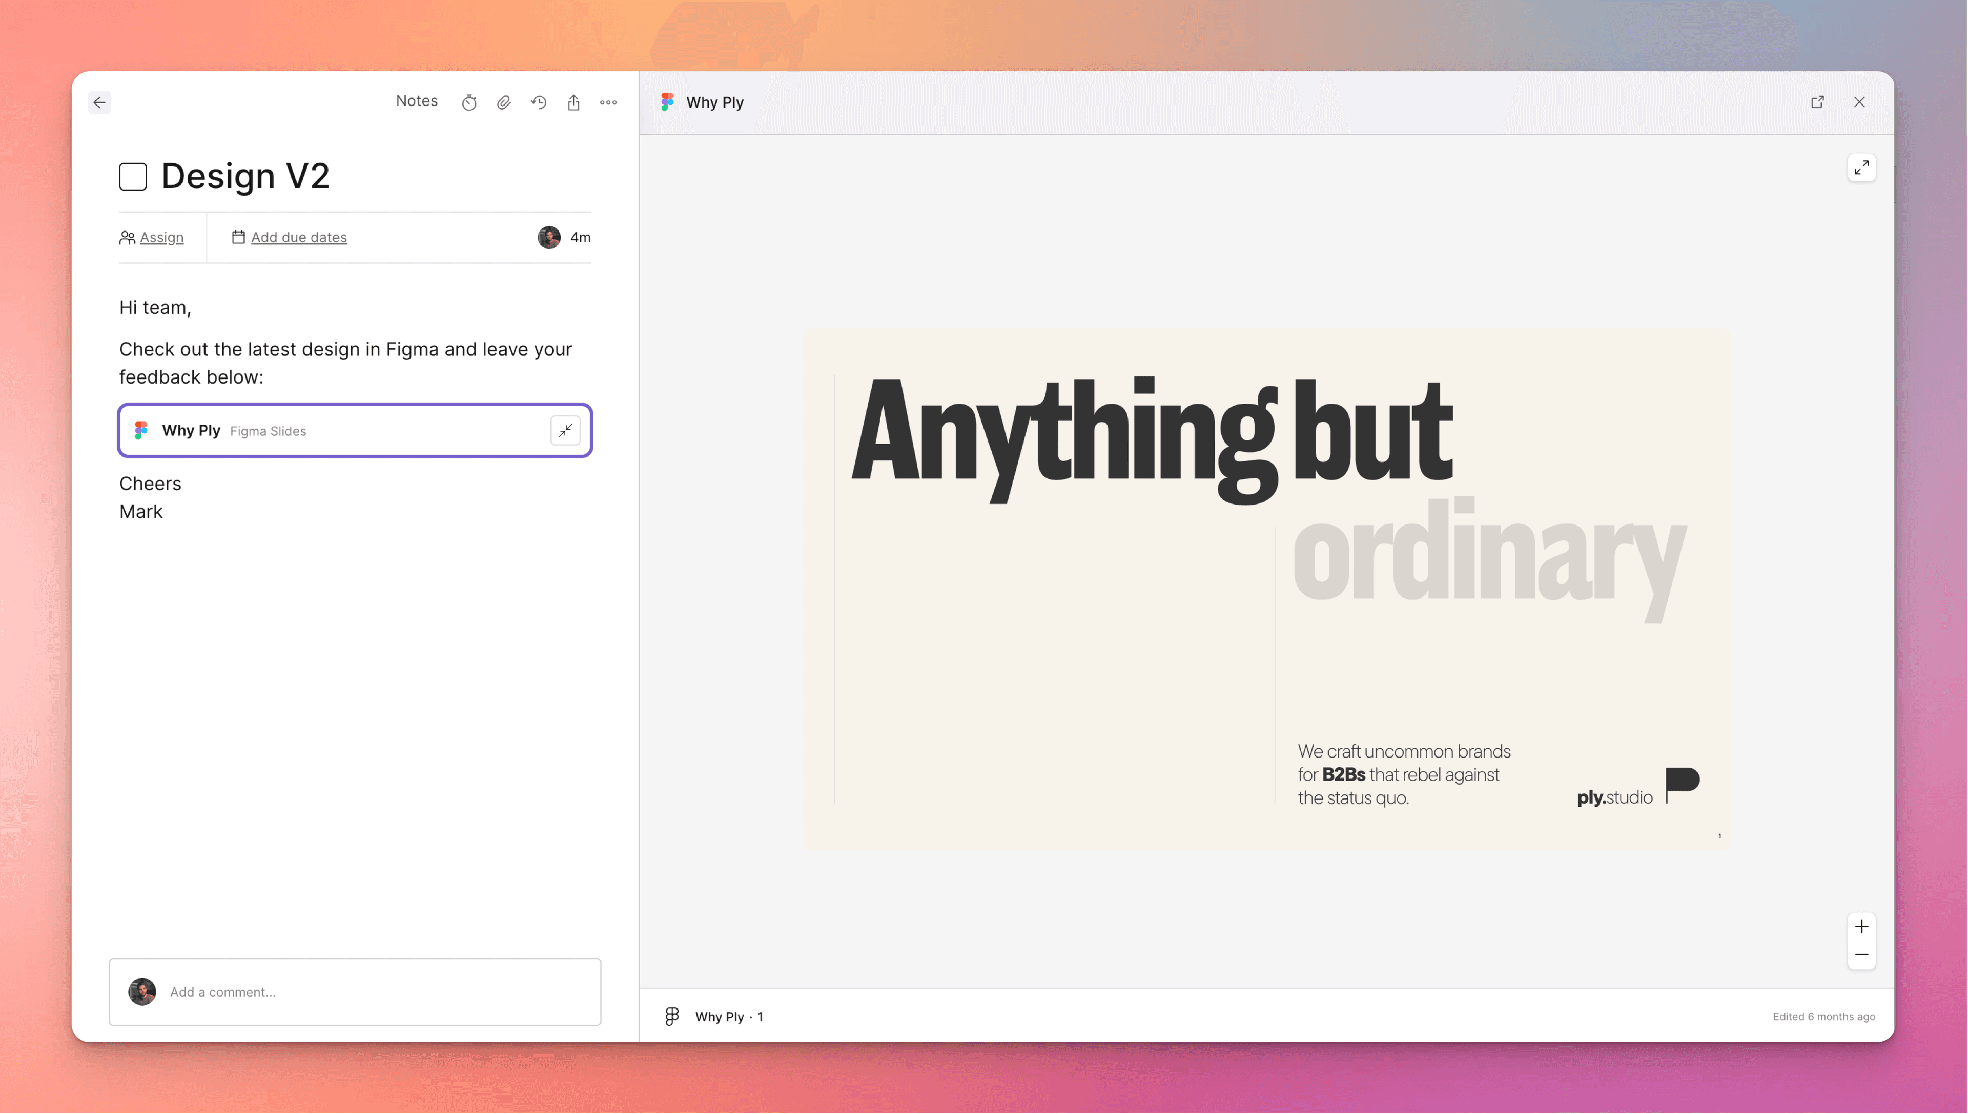Image resolution: width=1968 pixels, height=1114 pixels.
Task: Click the Why Ply preview header title
Action: pos(715,102)
